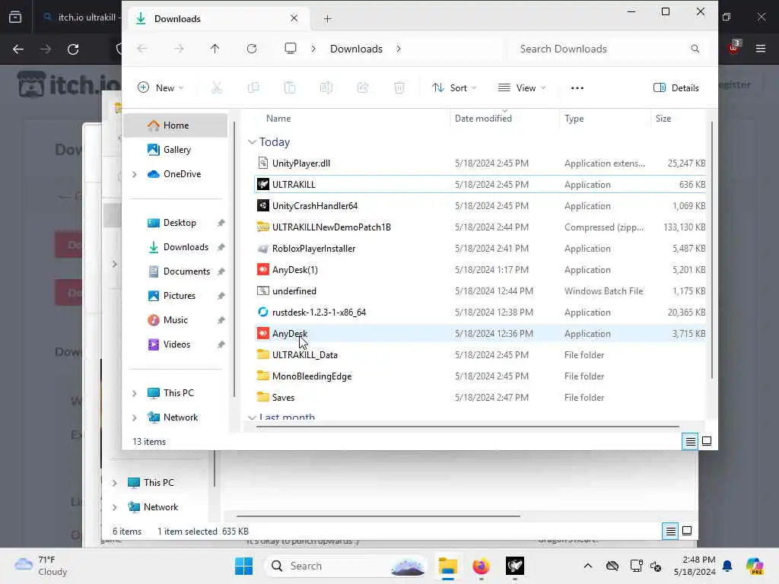The height and width of the screenshot is (584, 779).
Task: Sort by the Type column header
Action: pos(574,118)
